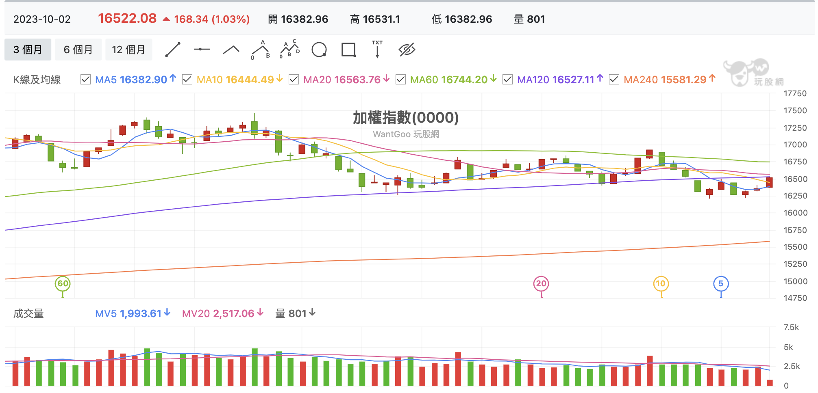Select the circle drawing tool
Image resolution: width=818 pixels, height=393 pixels.
point(319,50)
